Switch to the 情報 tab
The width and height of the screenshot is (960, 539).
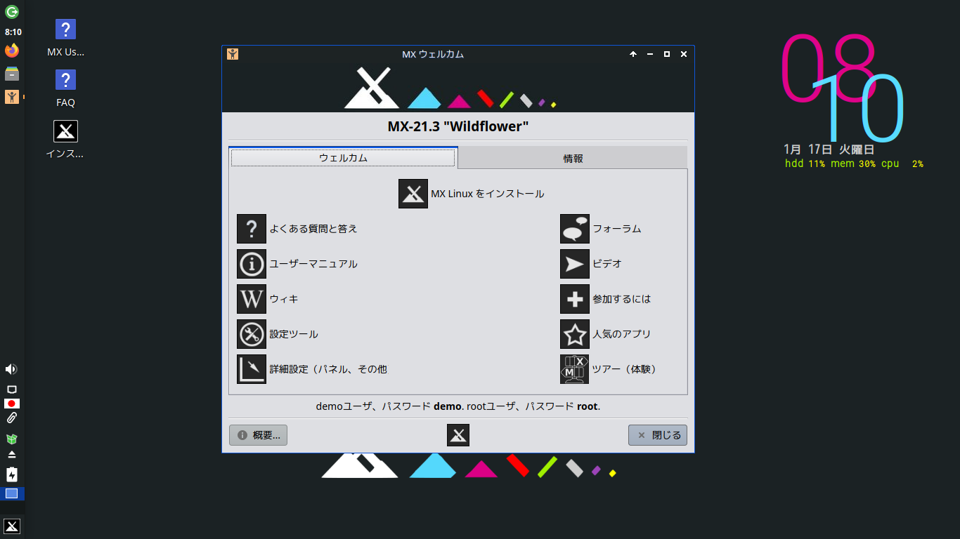coord(573,158)
